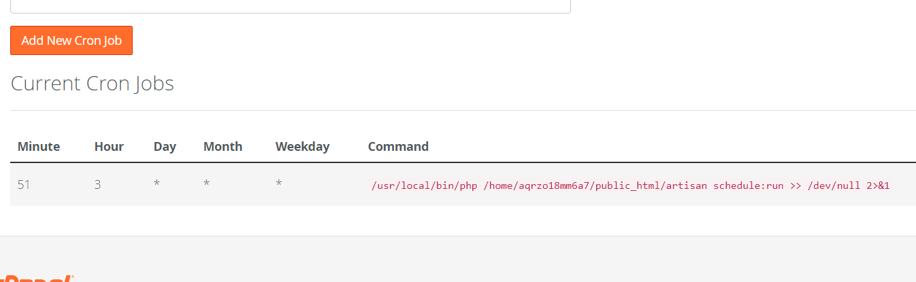Select the asterisk under the Month column
916x282 pixels.
(x=206, y=184)
